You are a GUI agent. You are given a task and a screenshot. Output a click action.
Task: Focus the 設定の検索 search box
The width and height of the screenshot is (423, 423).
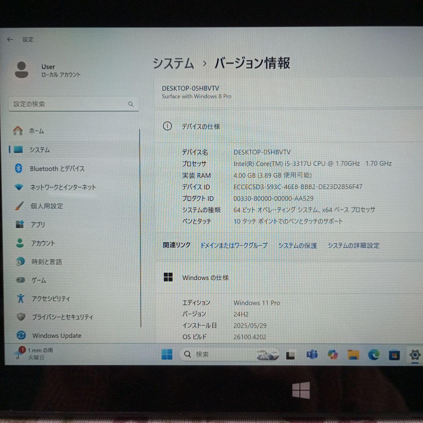(74, 104)
